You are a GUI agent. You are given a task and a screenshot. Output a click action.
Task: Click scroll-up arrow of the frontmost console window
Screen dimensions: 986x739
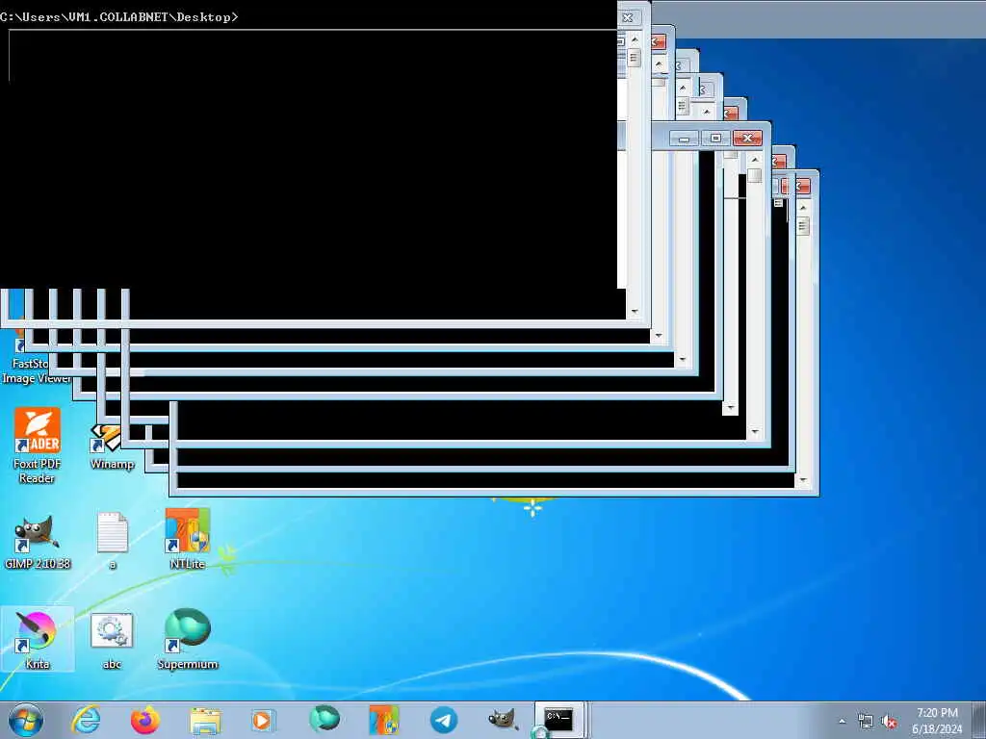click(635, 39)
